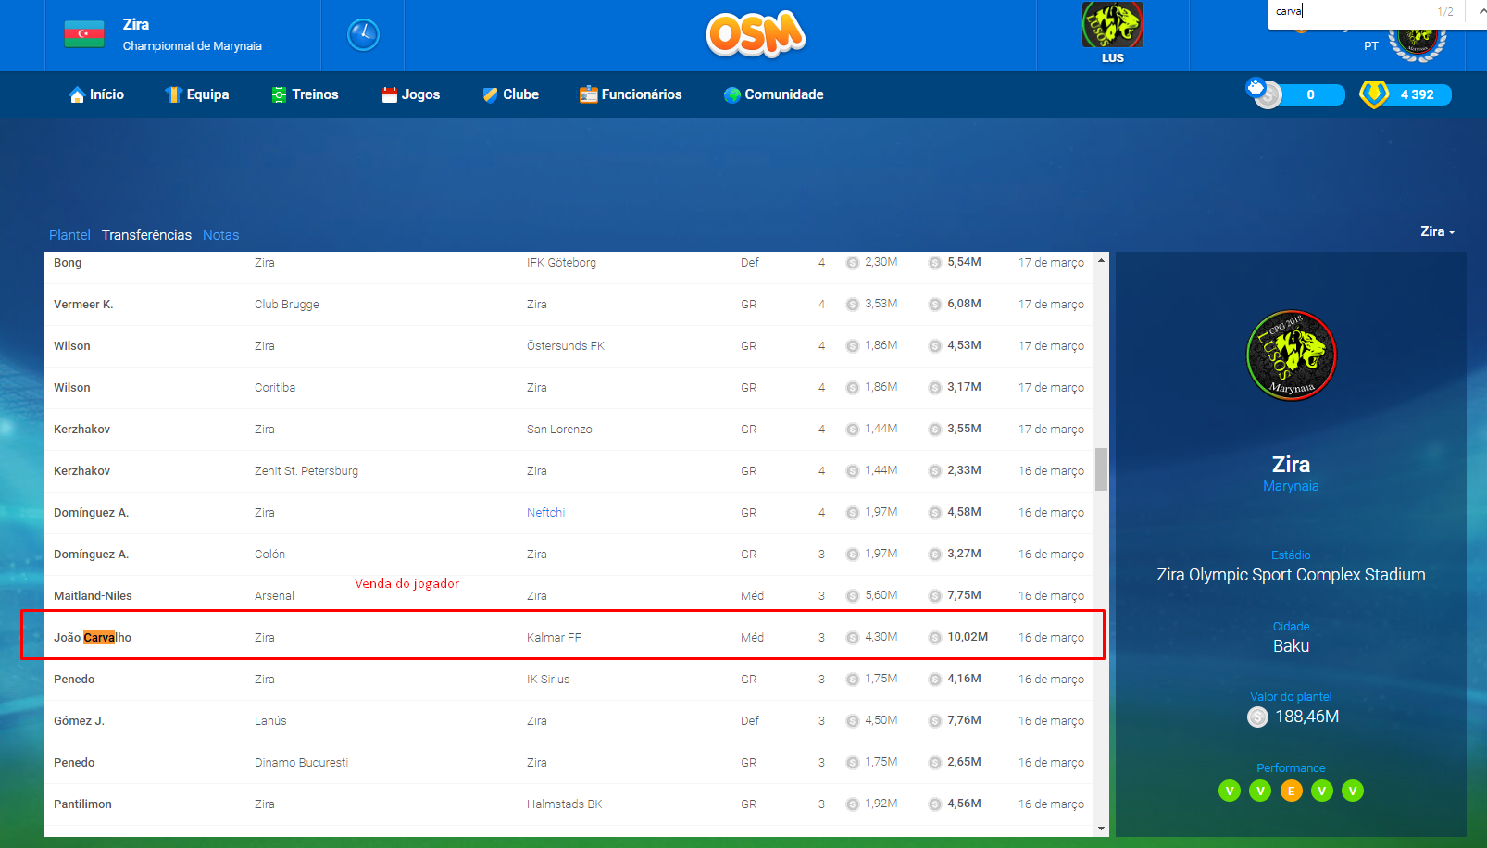Click the orange E performance badge

(1291, 791)
